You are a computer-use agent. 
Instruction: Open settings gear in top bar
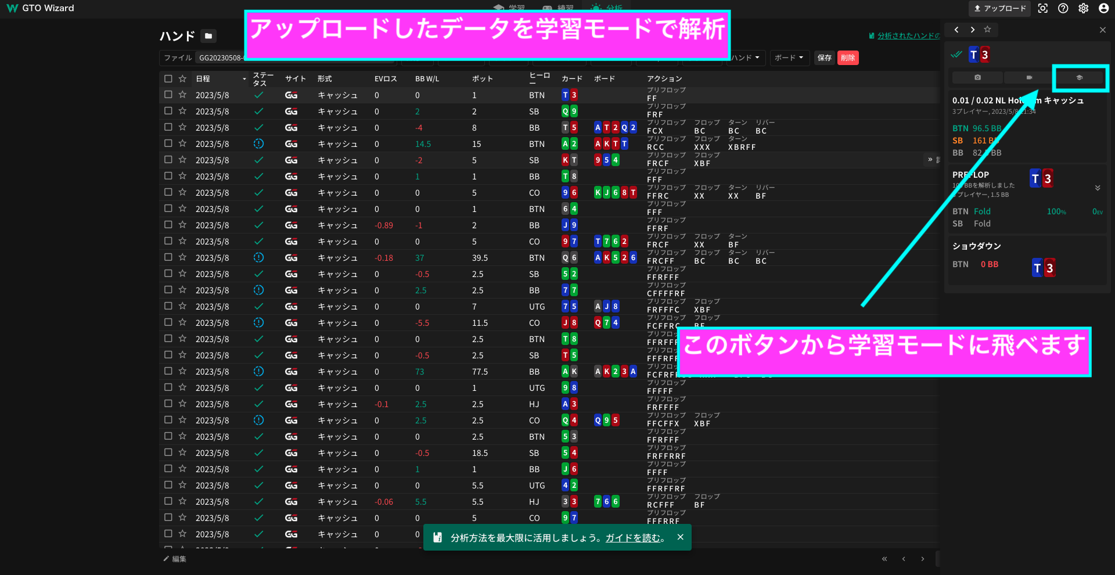pos(1084,8)
